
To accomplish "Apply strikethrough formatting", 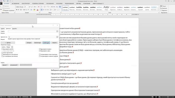I will coord(24,10).
